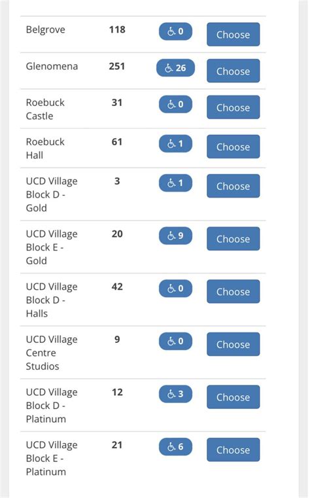Click Block D - Gold wheelchair badge
This screenshot has width=310, height=498.
tap(175, 183)
